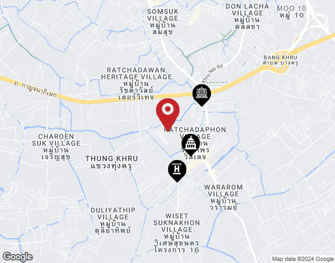The width and height of the screenshot is (335, 263).
Task: Select the Ratchadawan Heritage Village label
Action: pyautogui.click(x=137, y=84)
